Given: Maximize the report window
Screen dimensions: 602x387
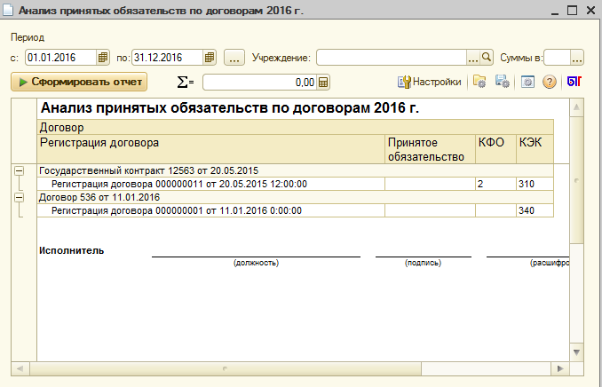Looking at the screenshot, I should [x=572, y=10].
